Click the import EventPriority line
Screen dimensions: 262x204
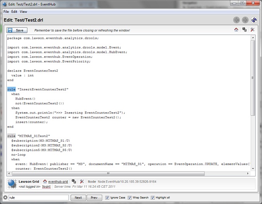tap(49, 61)
